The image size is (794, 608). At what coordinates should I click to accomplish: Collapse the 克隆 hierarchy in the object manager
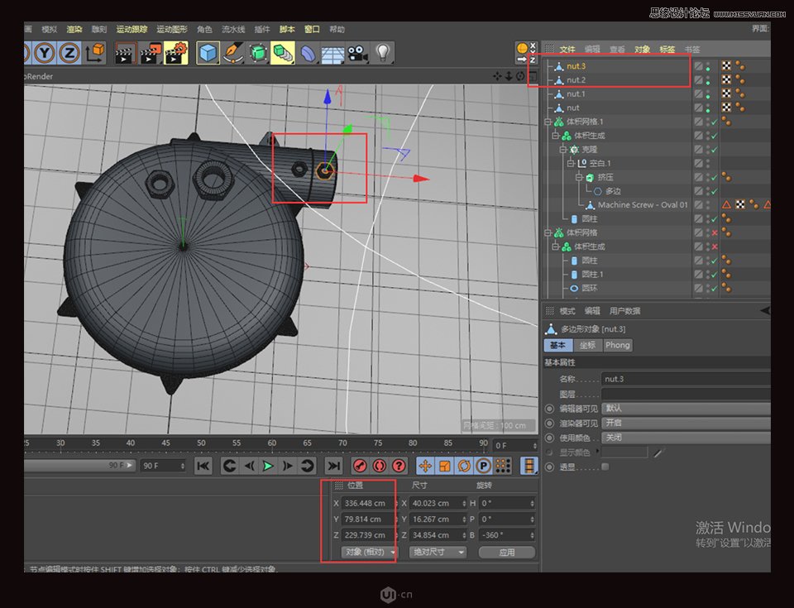[x=562, y=149]
